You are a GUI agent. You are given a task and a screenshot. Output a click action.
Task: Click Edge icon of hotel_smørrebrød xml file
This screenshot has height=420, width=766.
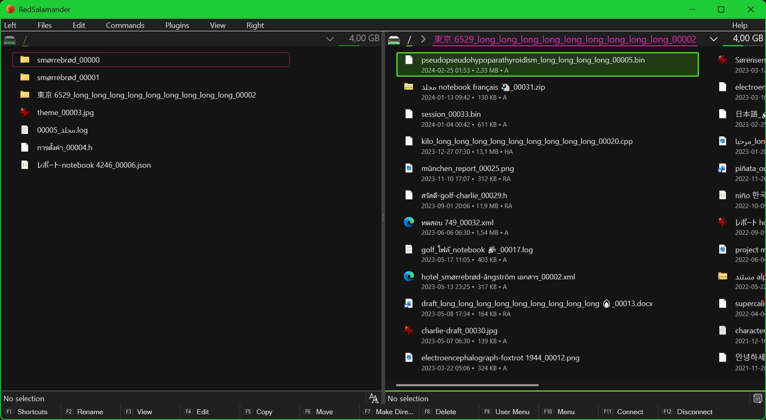click(x=409, y=276)
